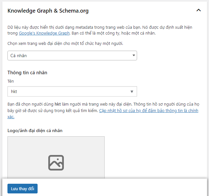Click the Knowledge Graph & Schema.org heading
The width and height of the screenshot is (209, 196).
[48, 11]
